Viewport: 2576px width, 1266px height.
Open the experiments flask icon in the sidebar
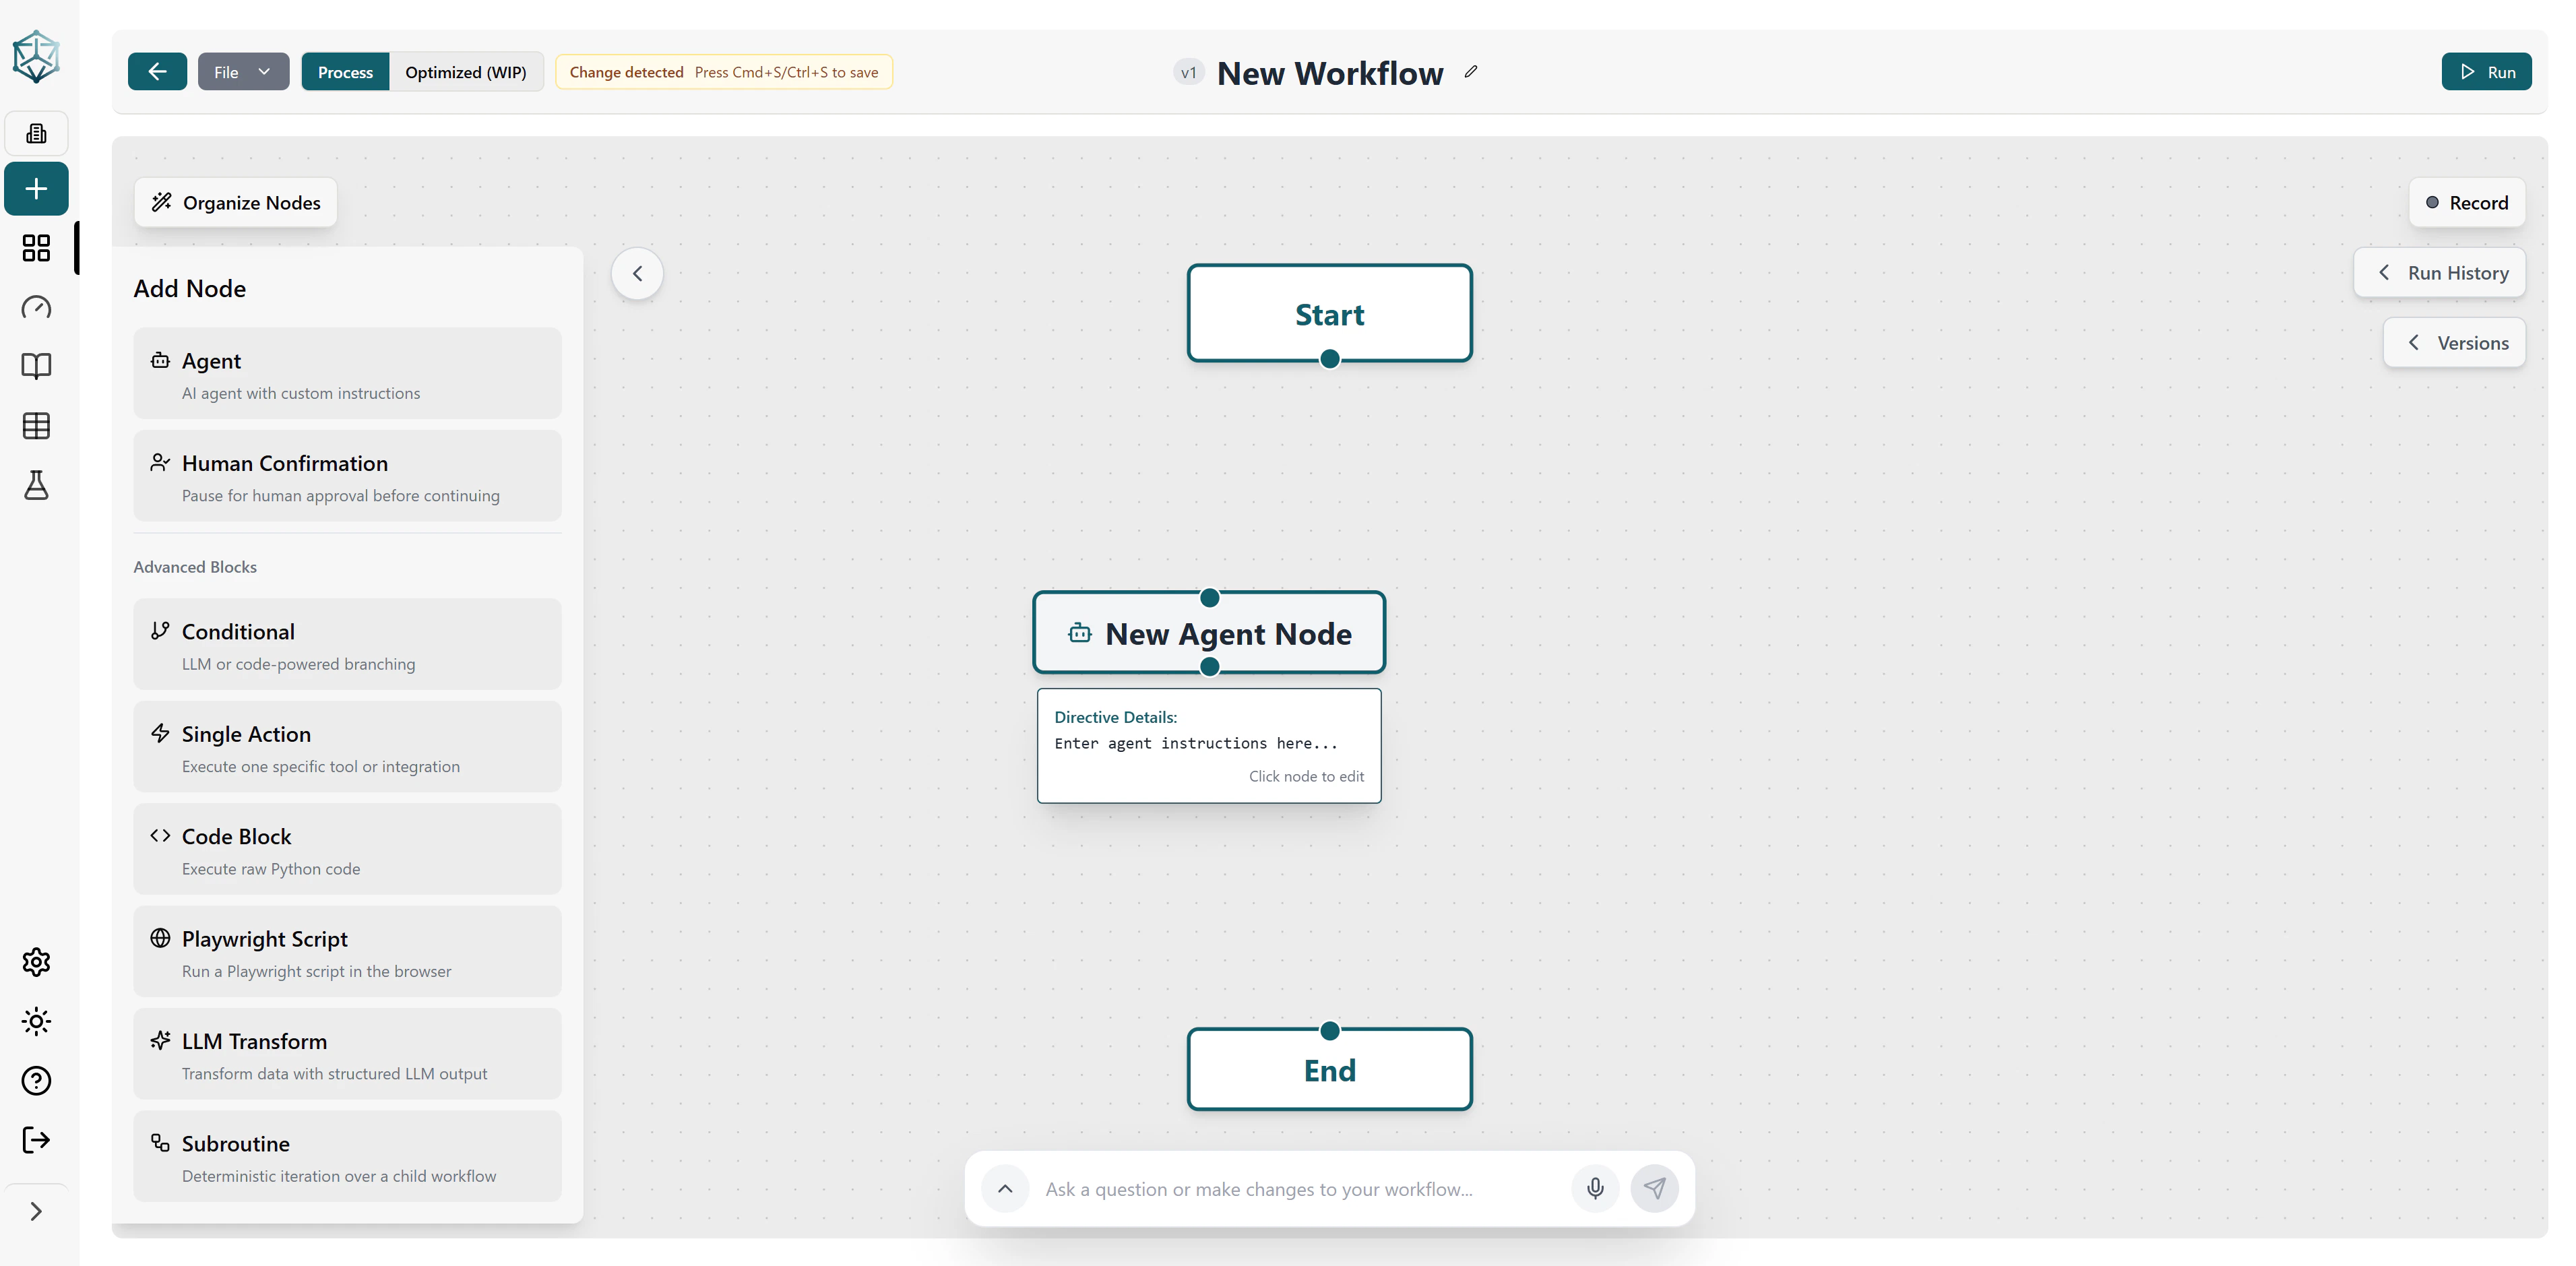[36, 486]
